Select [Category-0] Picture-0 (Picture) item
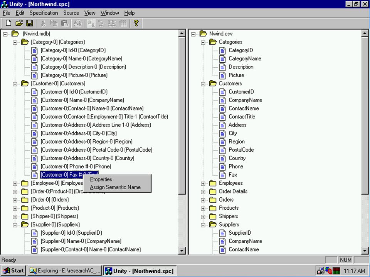 (74, 75)
